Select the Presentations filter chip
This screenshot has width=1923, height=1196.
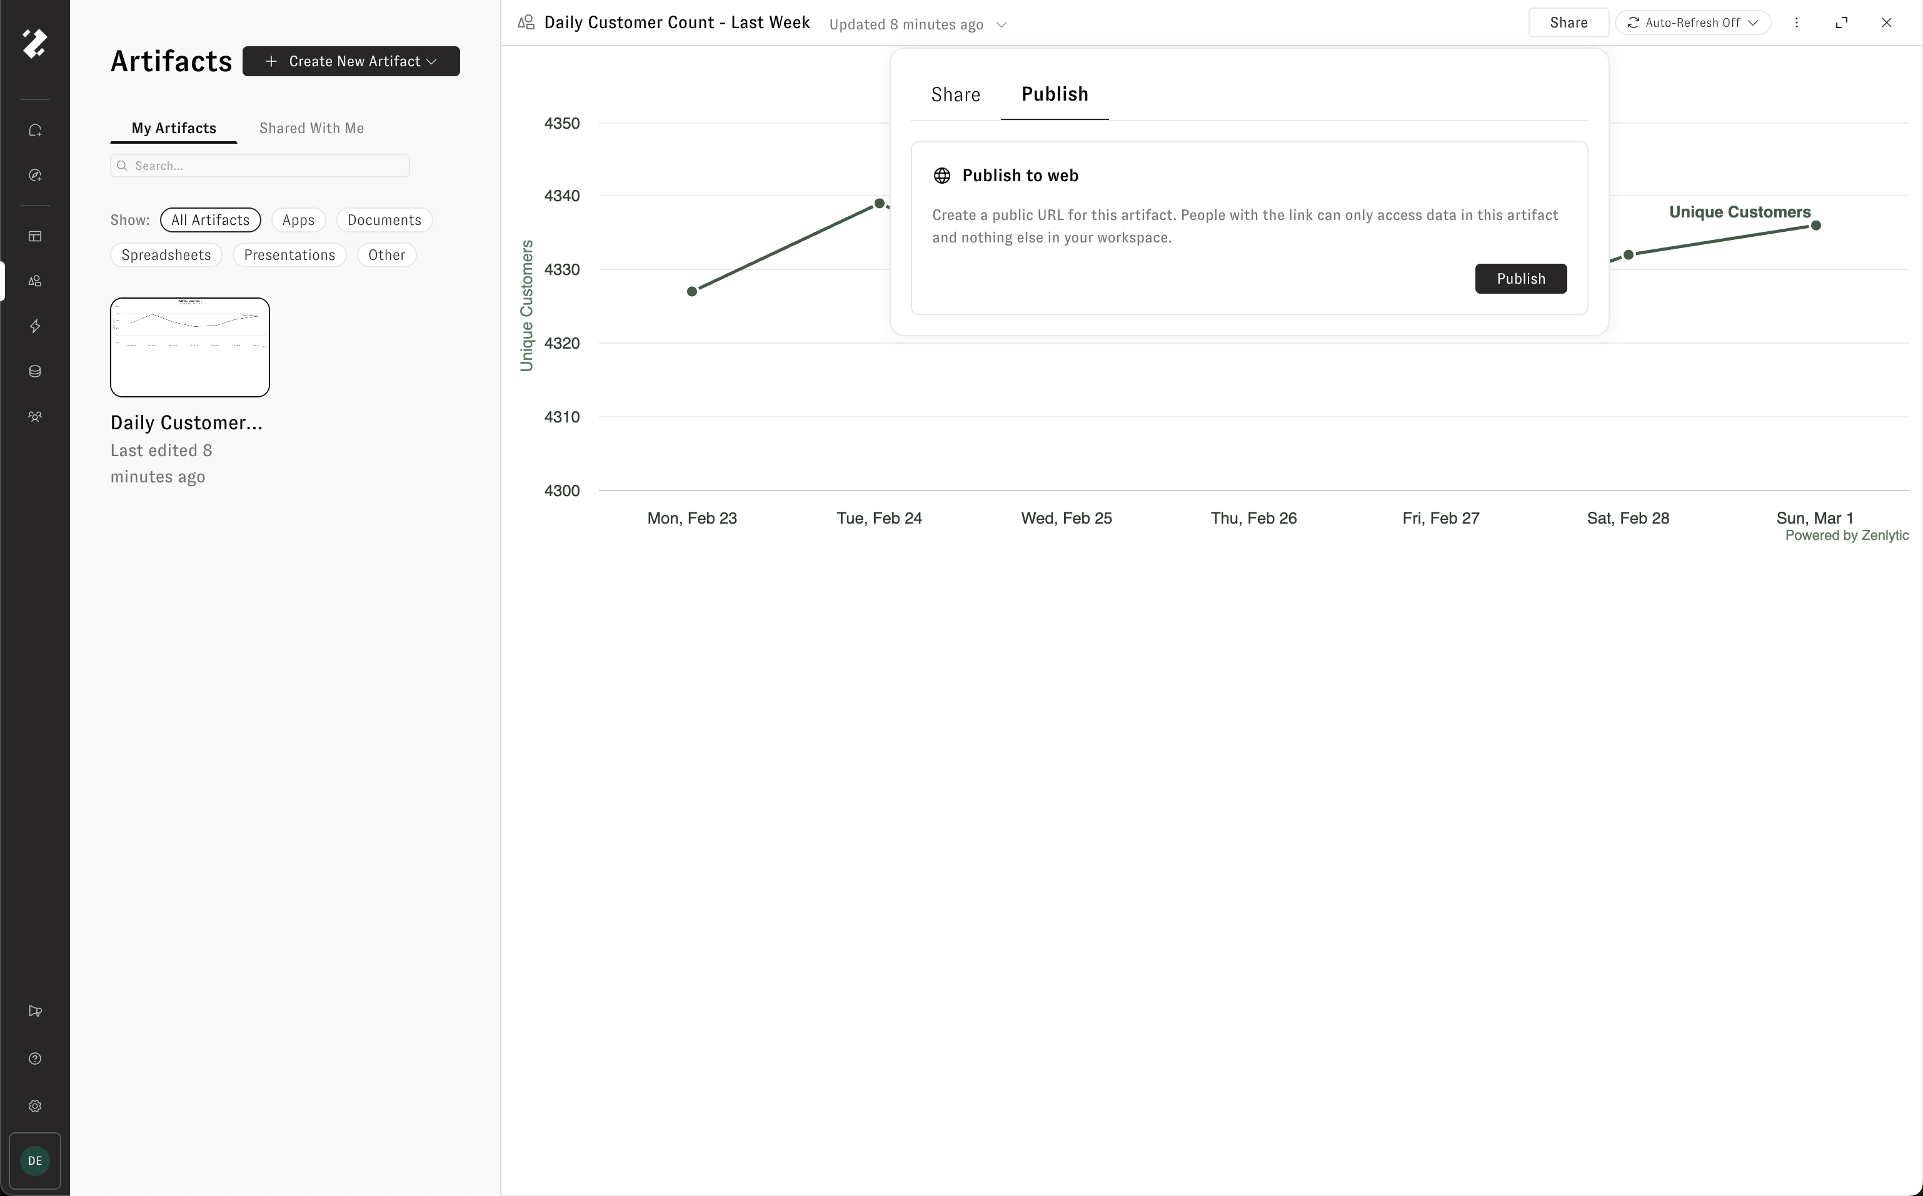click(x=289, y=256)
